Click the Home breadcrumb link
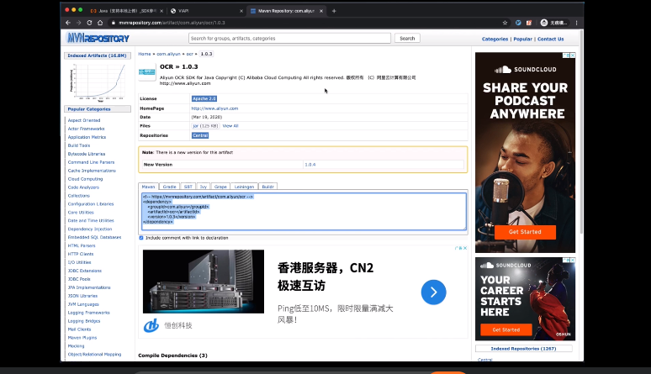 145,54
